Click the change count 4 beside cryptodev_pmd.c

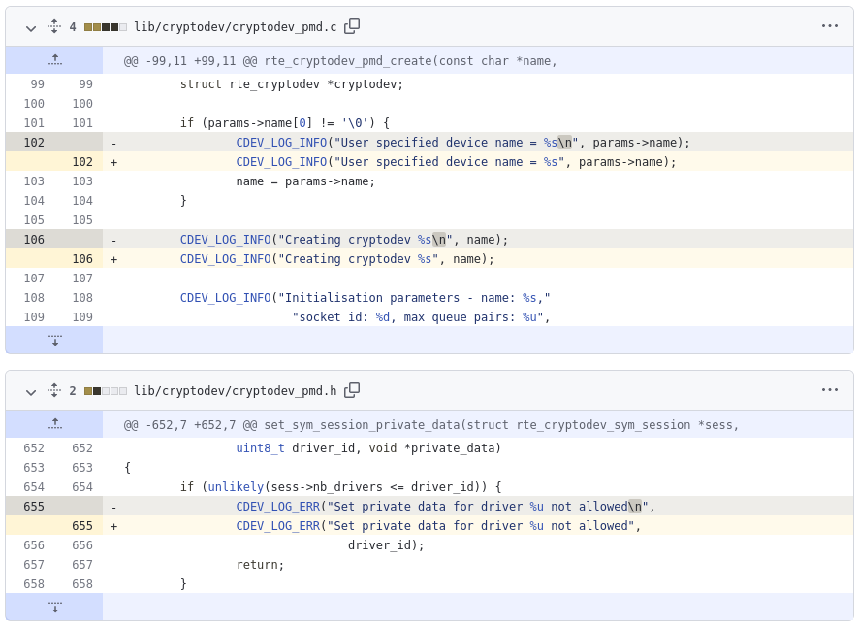click(72, 26)
